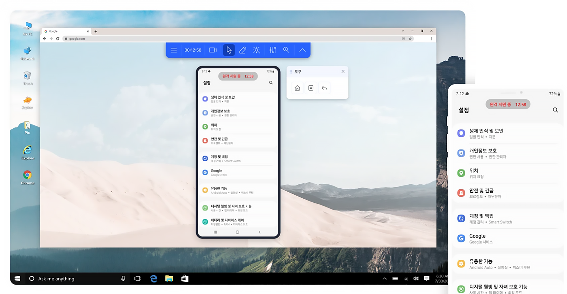Show hidden tray icons chevron
The height and width of the screenshot is (294, 567).
[x=385, y=279]
